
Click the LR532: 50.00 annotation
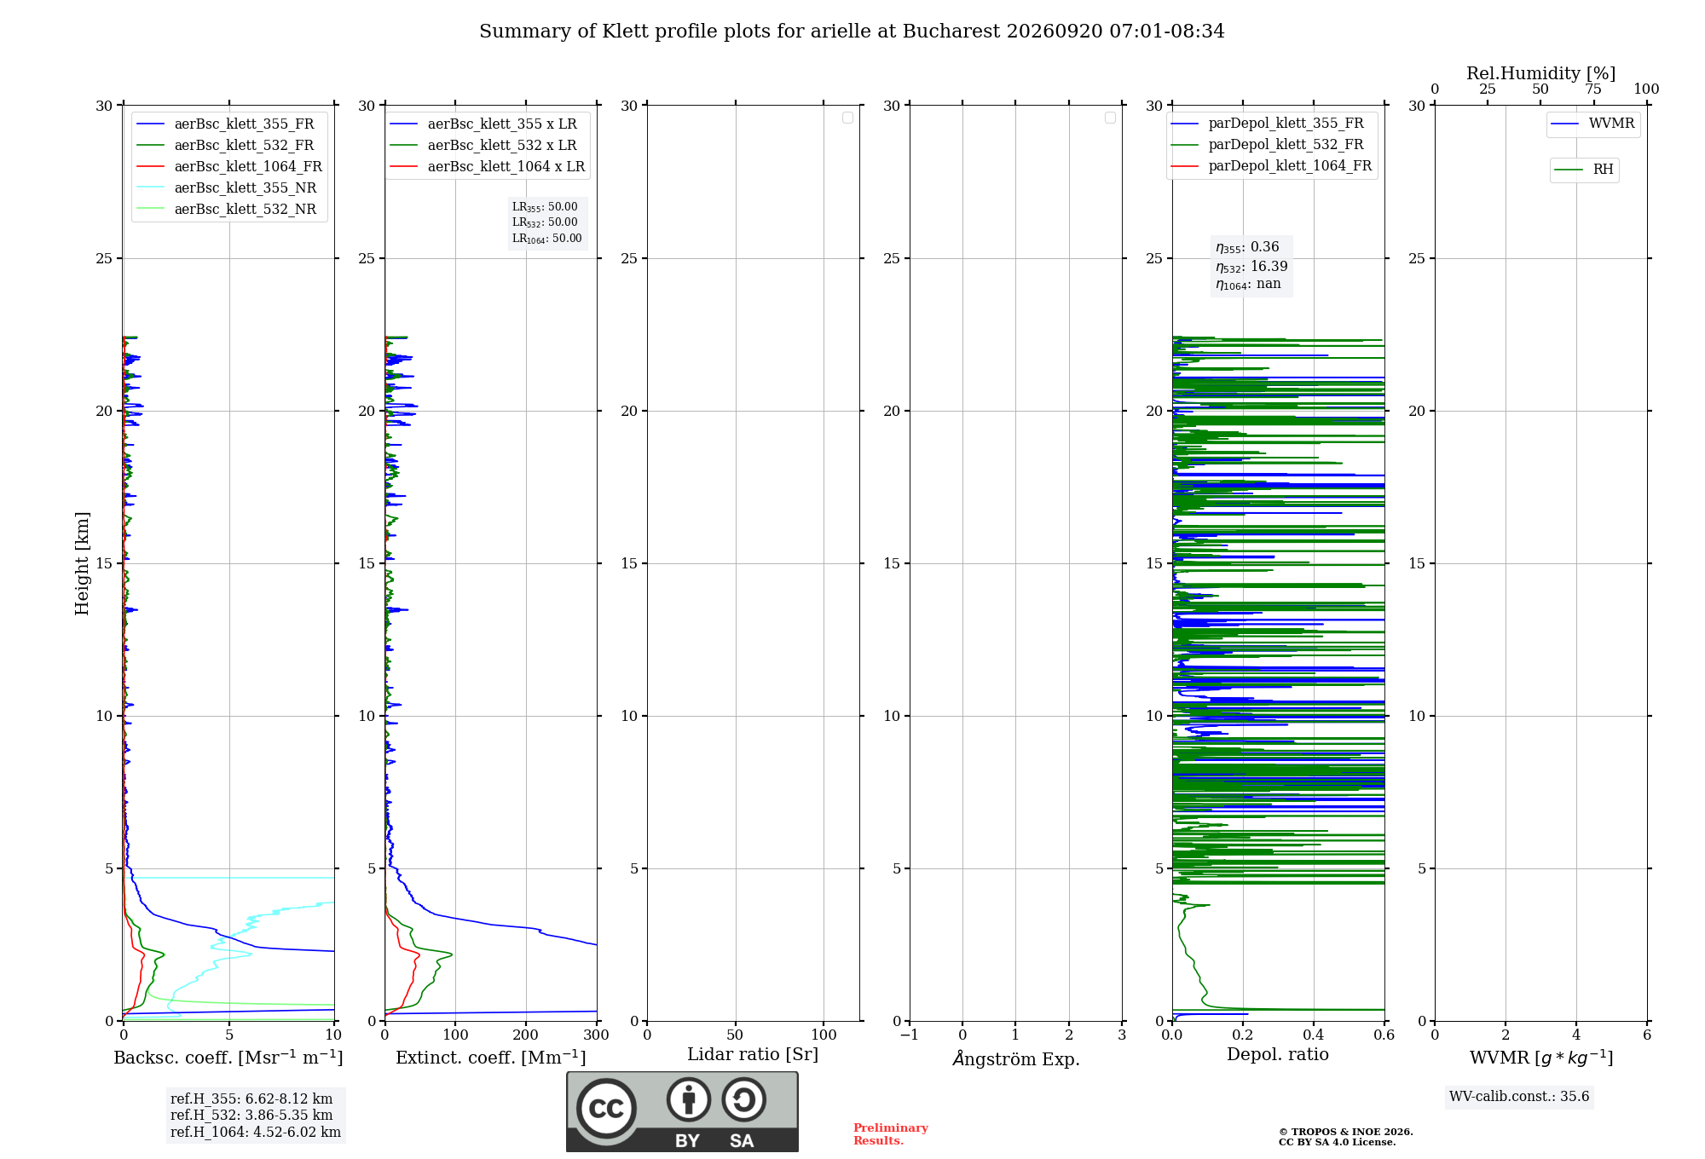tap(545, 222)
